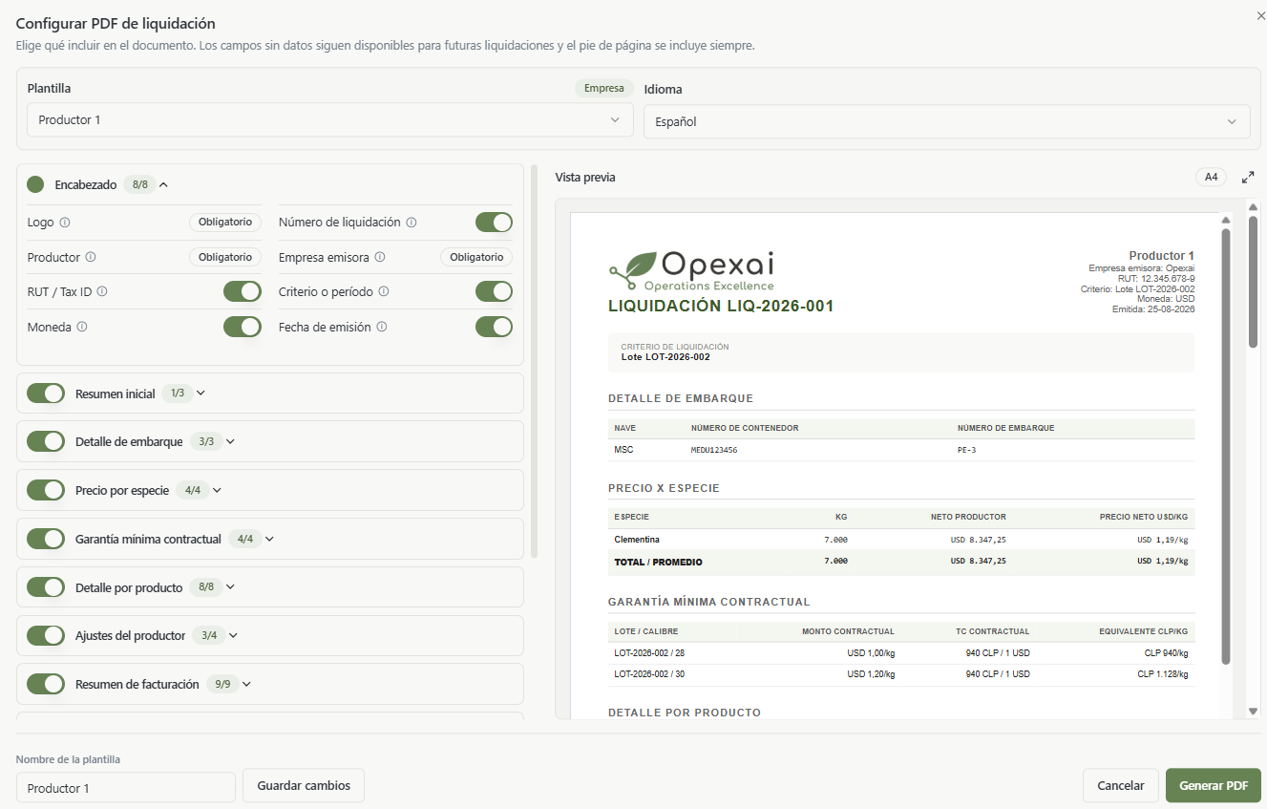Expand the Resumen de facturación chevron
The height and width of the screenshot is (809, 1267).
coord(246,684)
